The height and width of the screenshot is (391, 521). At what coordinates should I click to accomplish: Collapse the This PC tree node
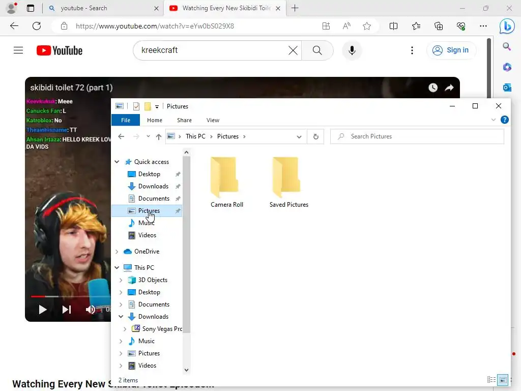tap(117, 268)
